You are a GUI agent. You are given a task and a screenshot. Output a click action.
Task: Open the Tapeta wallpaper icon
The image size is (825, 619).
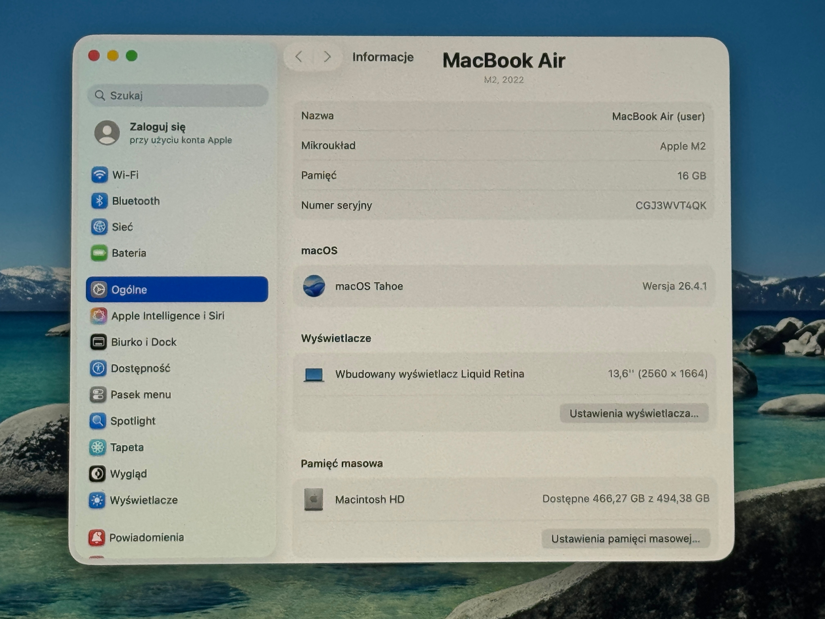(x=97, y=447)
